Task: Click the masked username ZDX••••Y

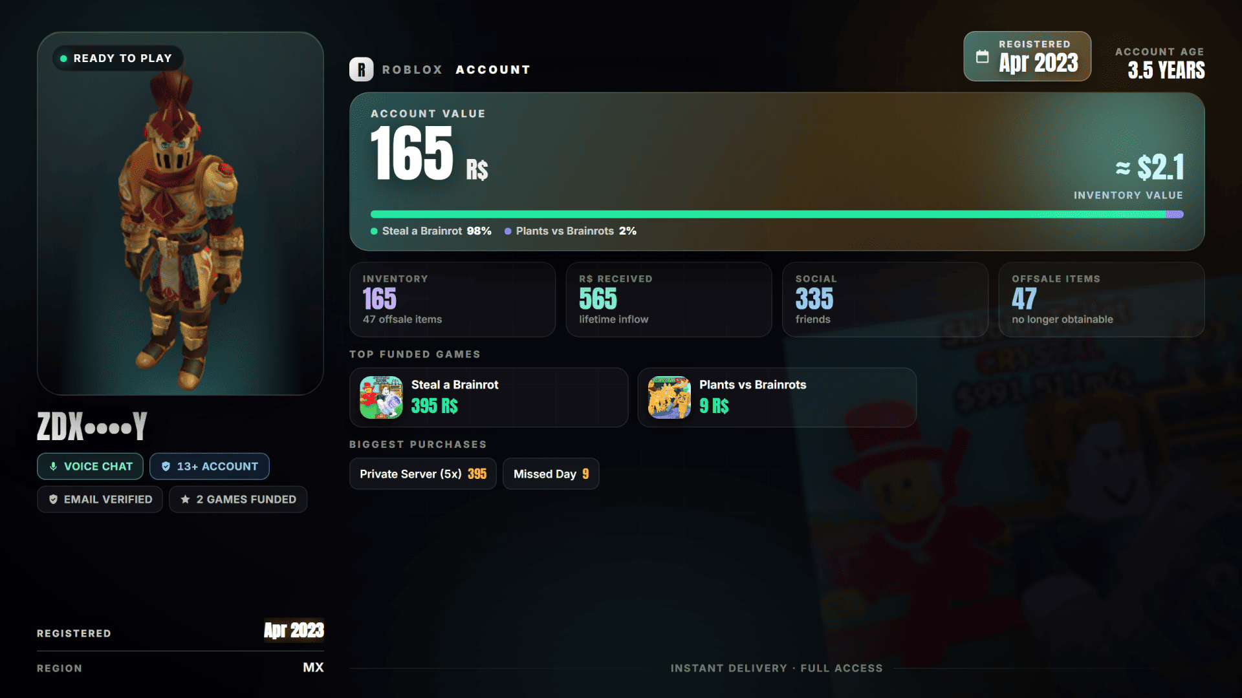Action: click(x=92, y=427)
